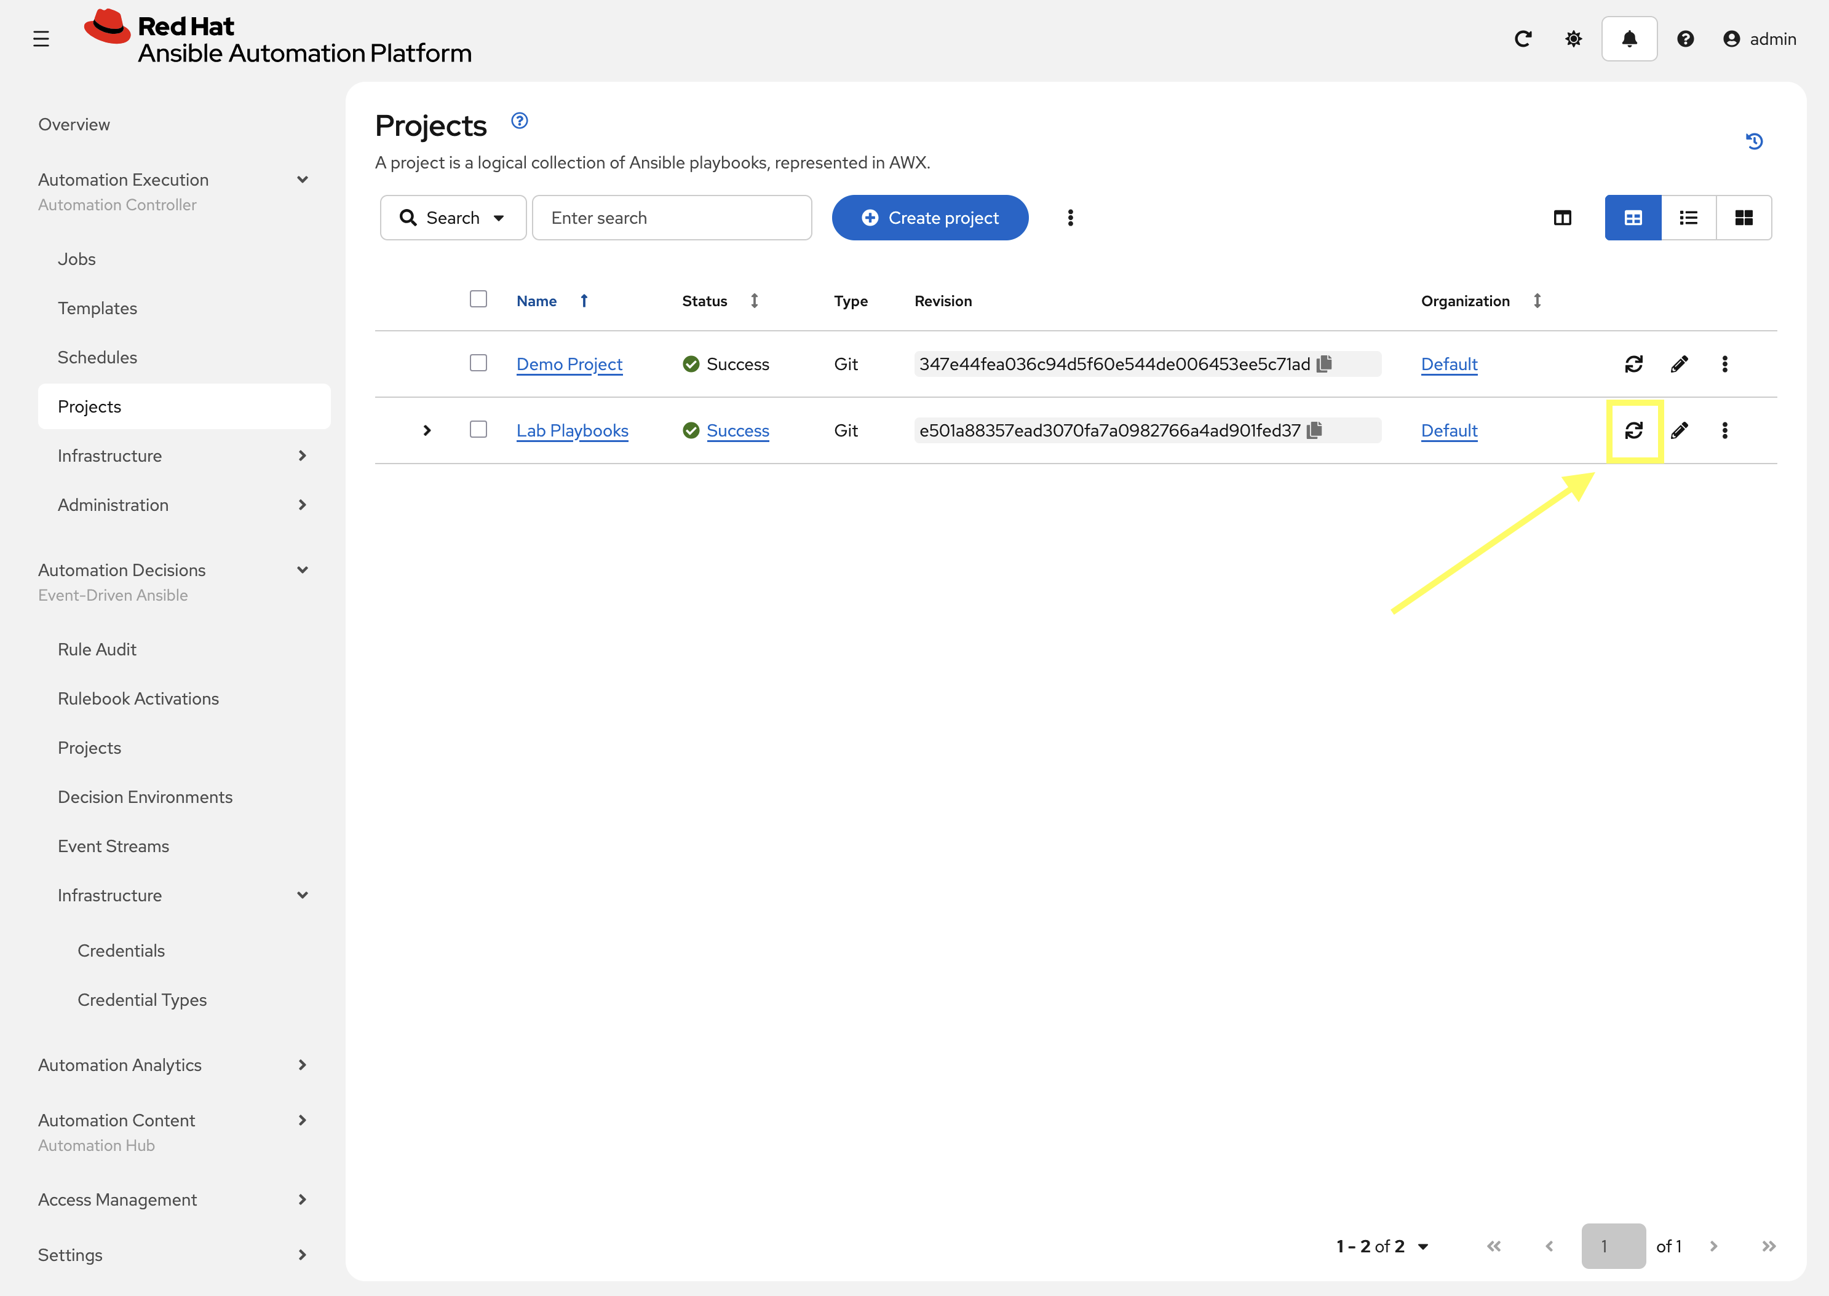Open Rulebook Activations in the sidebar
The image size is (1829, 1296).
pos(138,698)
